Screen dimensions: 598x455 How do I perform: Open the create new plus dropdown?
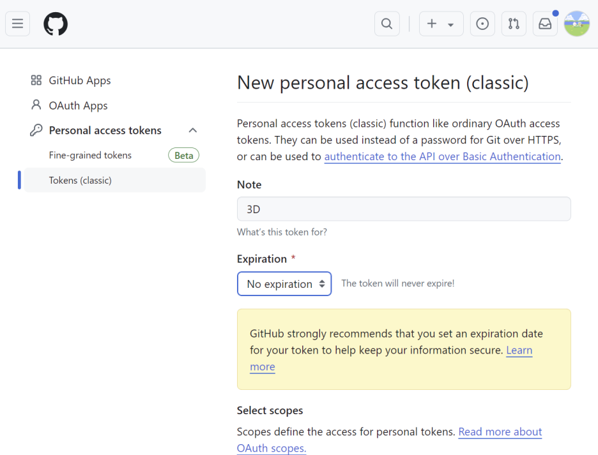point(441,24)
